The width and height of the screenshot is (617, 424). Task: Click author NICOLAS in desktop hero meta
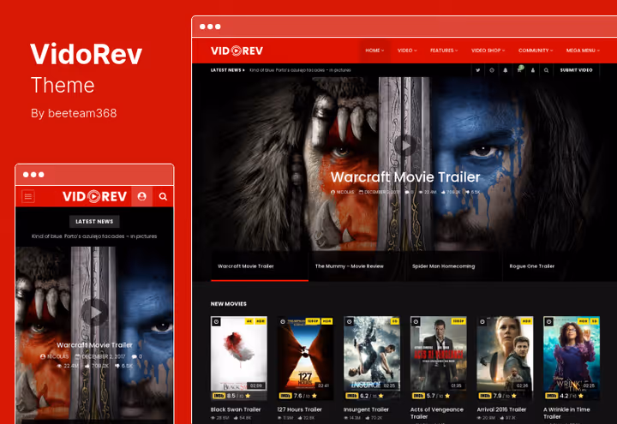click(x=342, y=192)
